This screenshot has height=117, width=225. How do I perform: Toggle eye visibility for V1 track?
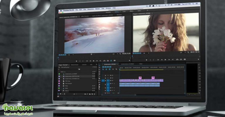coord(112,81)
